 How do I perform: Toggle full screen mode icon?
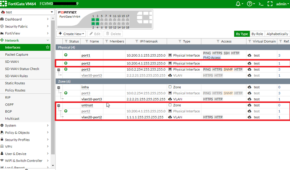pos(270,4)
